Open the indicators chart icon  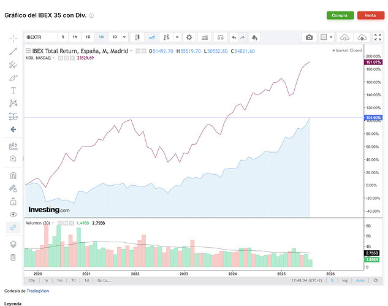[205, 37]
